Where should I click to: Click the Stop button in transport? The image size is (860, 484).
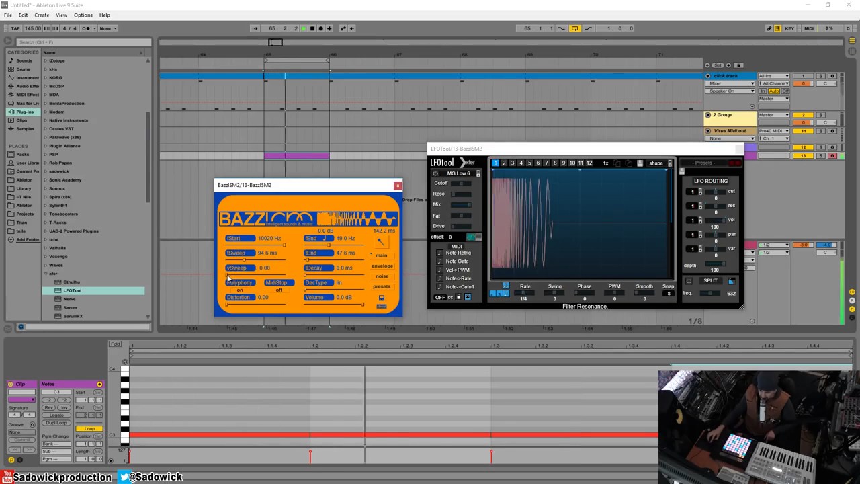coord(312,28)
